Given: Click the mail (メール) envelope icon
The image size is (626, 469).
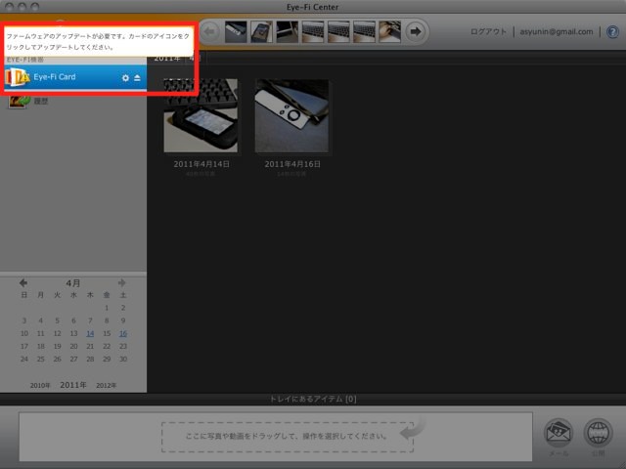Looking at the screenshot, I should 559,433.
